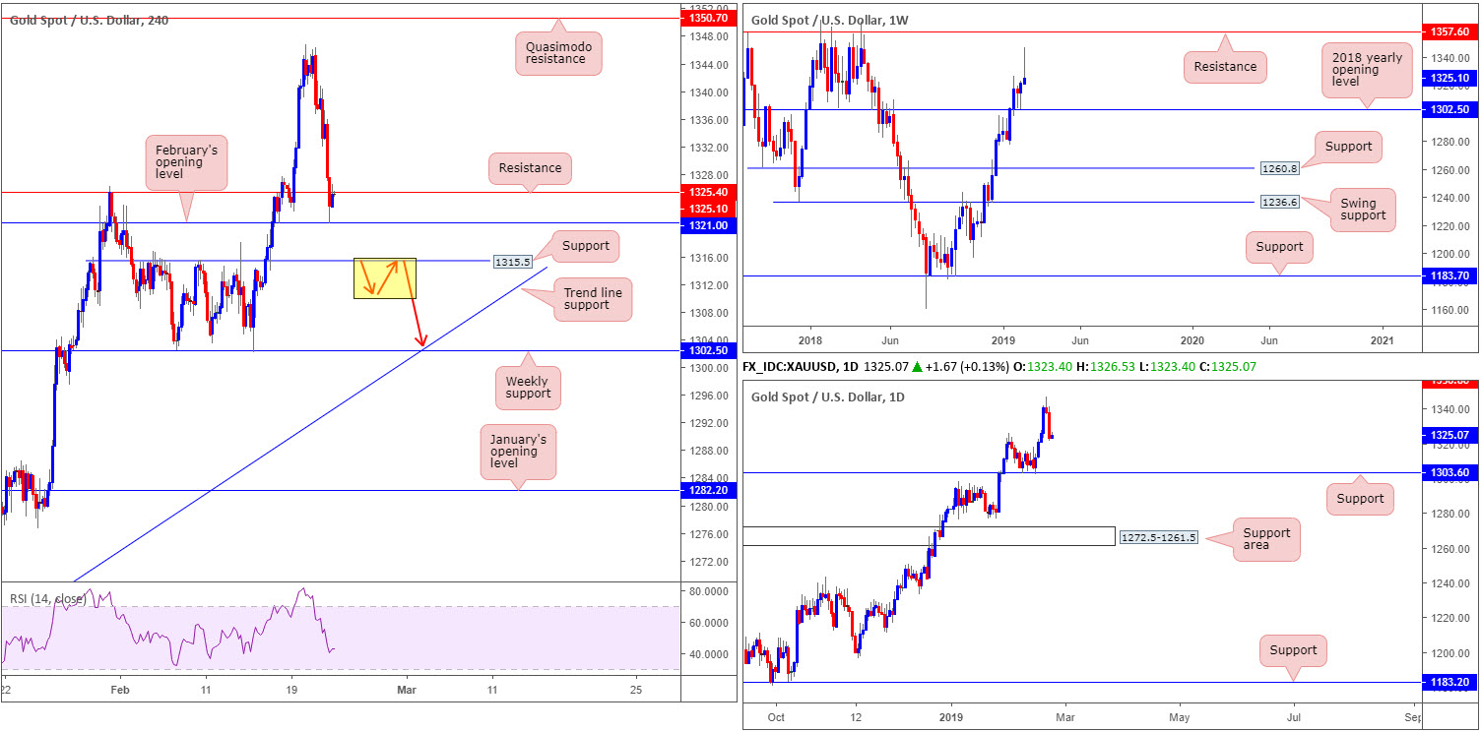Click the 'RSI (14, close)' indicator label
The image size is (1481, 732).
click(x=47, y=598)
